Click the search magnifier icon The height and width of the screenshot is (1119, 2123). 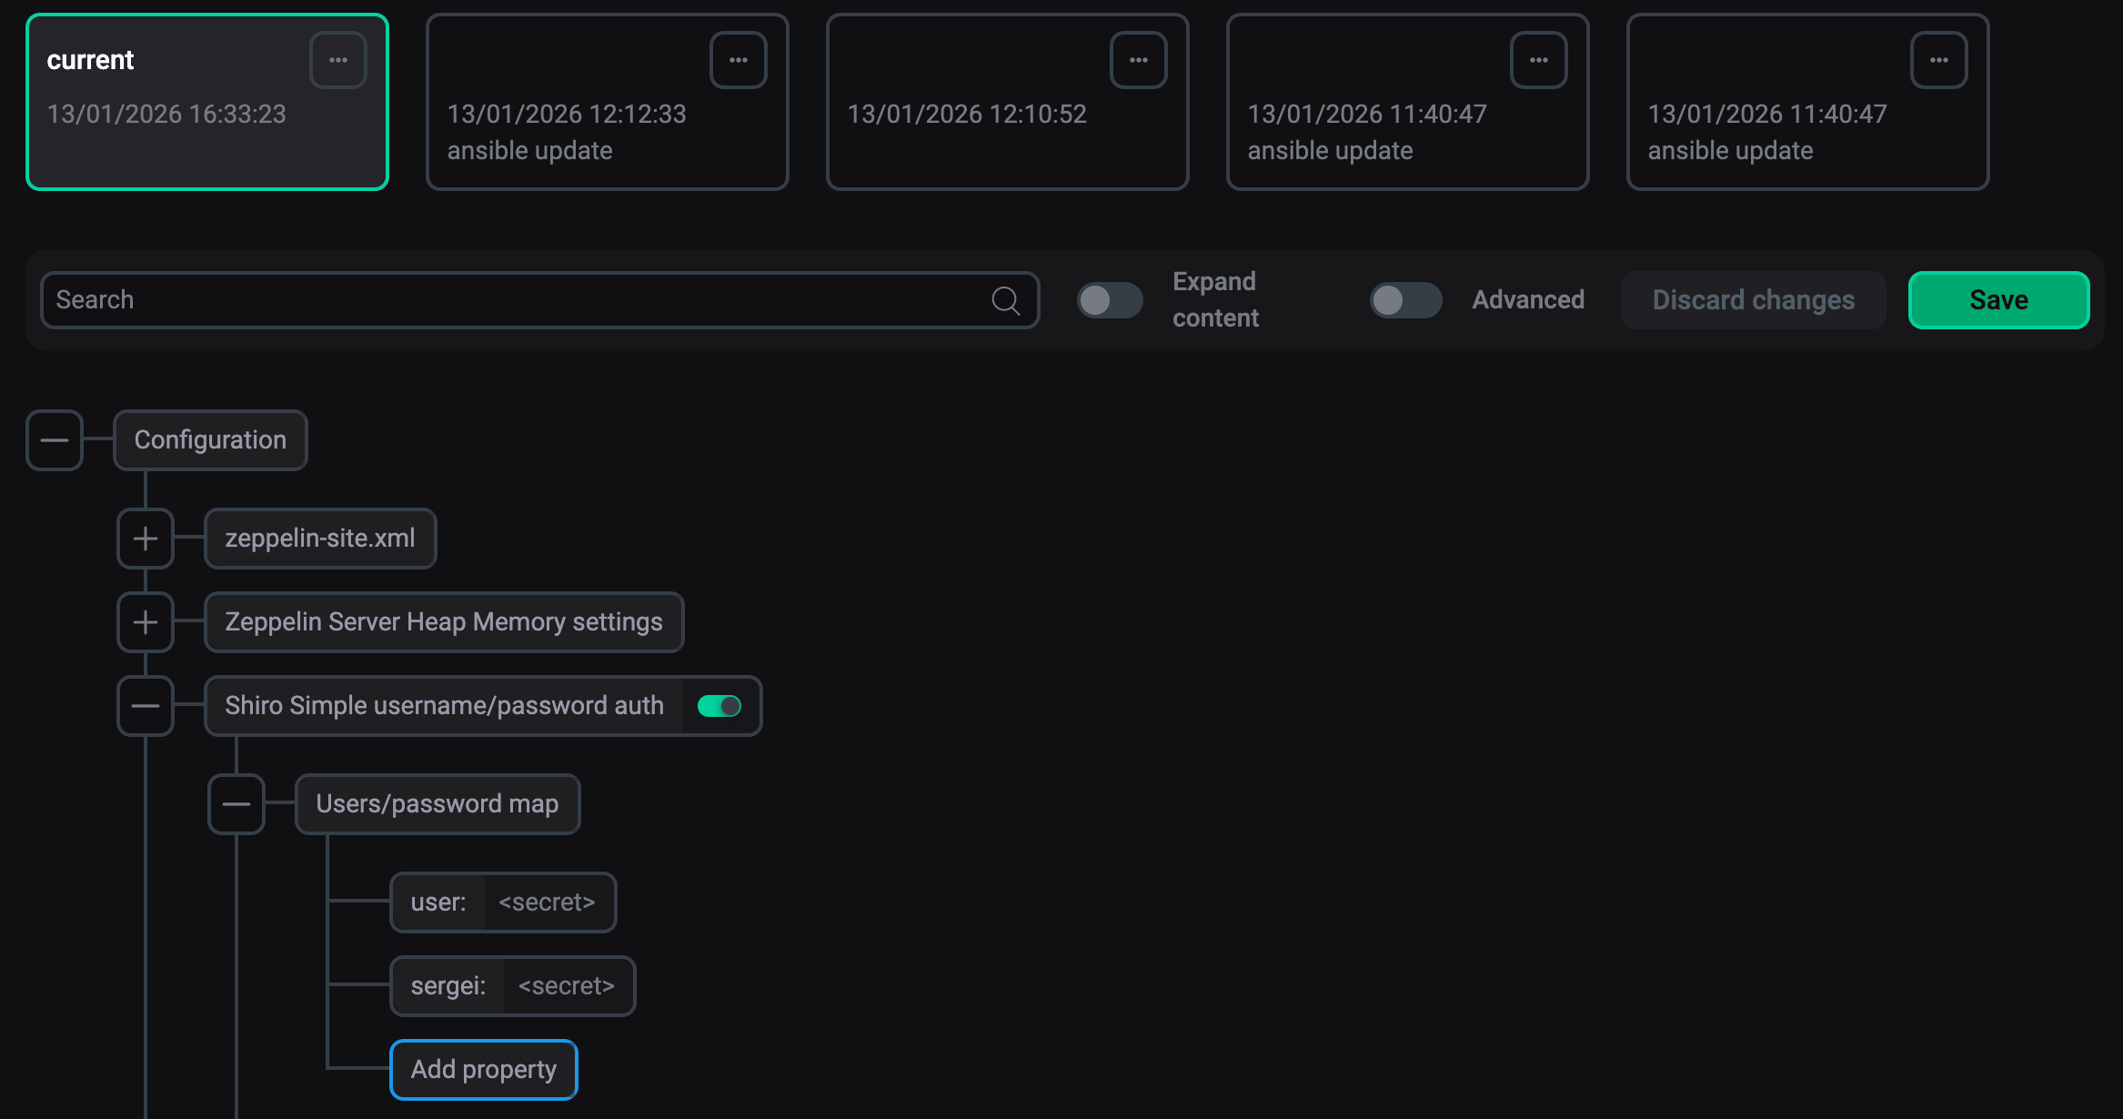pos(1004,299)
